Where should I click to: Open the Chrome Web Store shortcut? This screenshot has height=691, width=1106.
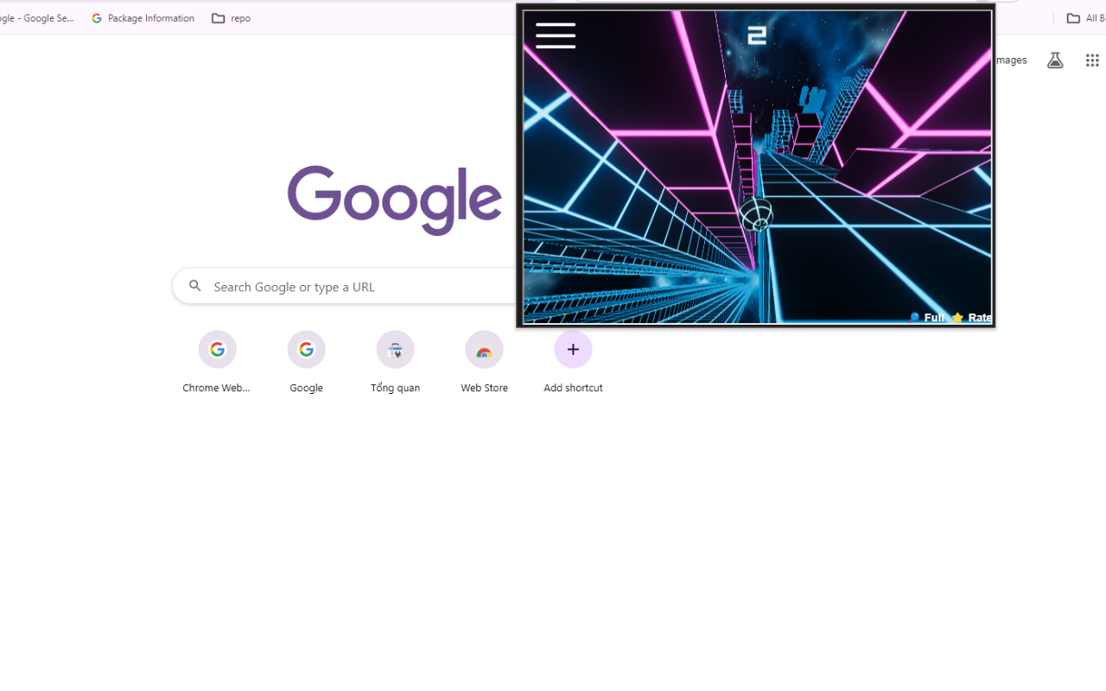[x=217, y=362]
